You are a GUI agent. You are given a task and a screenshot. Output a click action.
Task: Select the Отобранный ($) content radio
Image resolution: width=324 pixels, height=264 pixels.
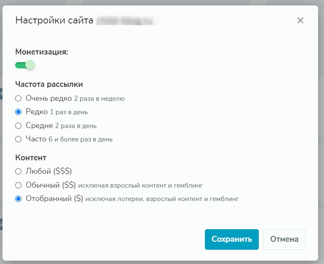(x=18, y=199)
